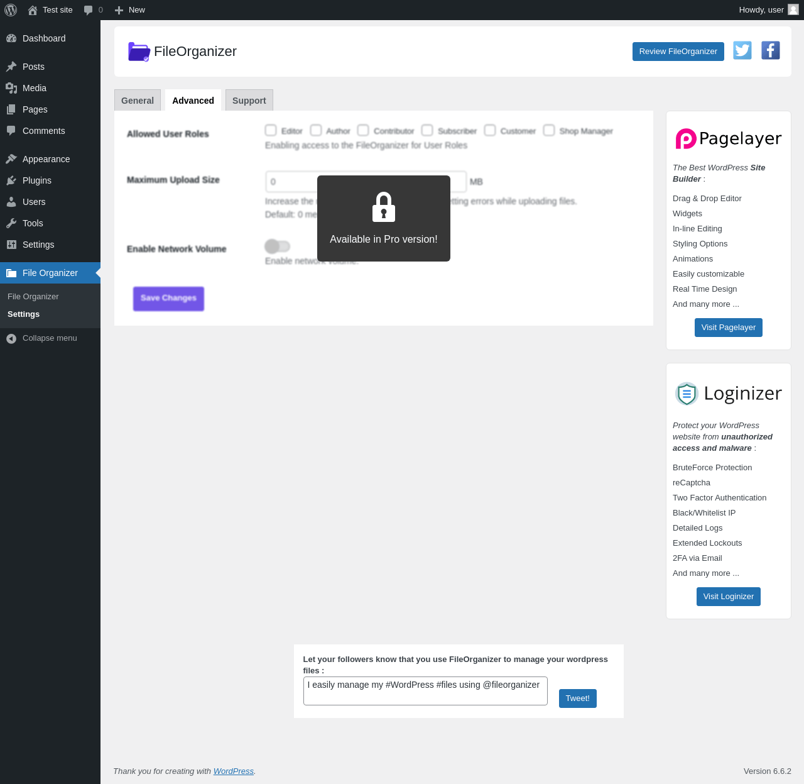Screen dimensions: 804x784
Task: Check the Author user role
Action: 316,130
